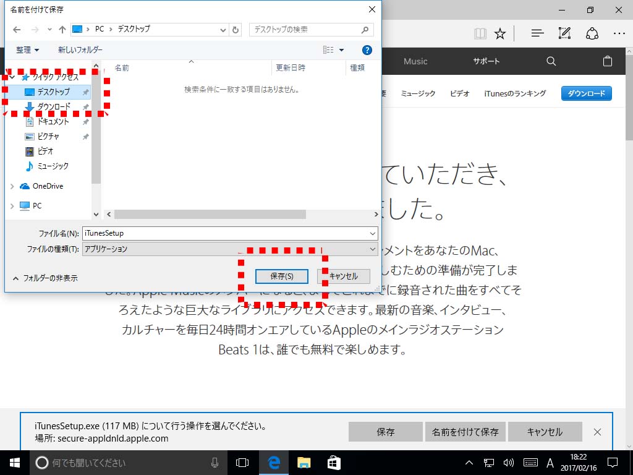Viewport: 633px width, 475px height.
Task: Open the shopping bag icon
Action: (x=607, y=61)
